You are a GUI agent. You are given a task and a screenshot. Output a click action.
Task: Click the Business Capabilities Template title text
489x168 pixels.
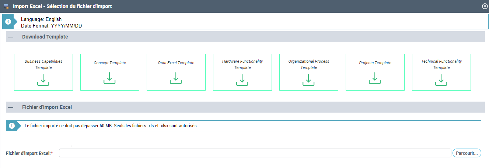coord(43,64)
